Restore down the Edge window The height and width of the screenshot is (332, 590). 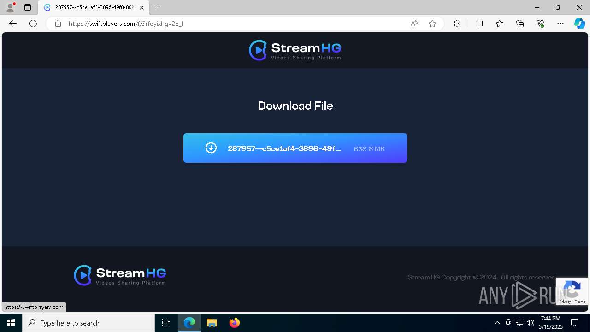pyautogui.click(x=558, y=7)
